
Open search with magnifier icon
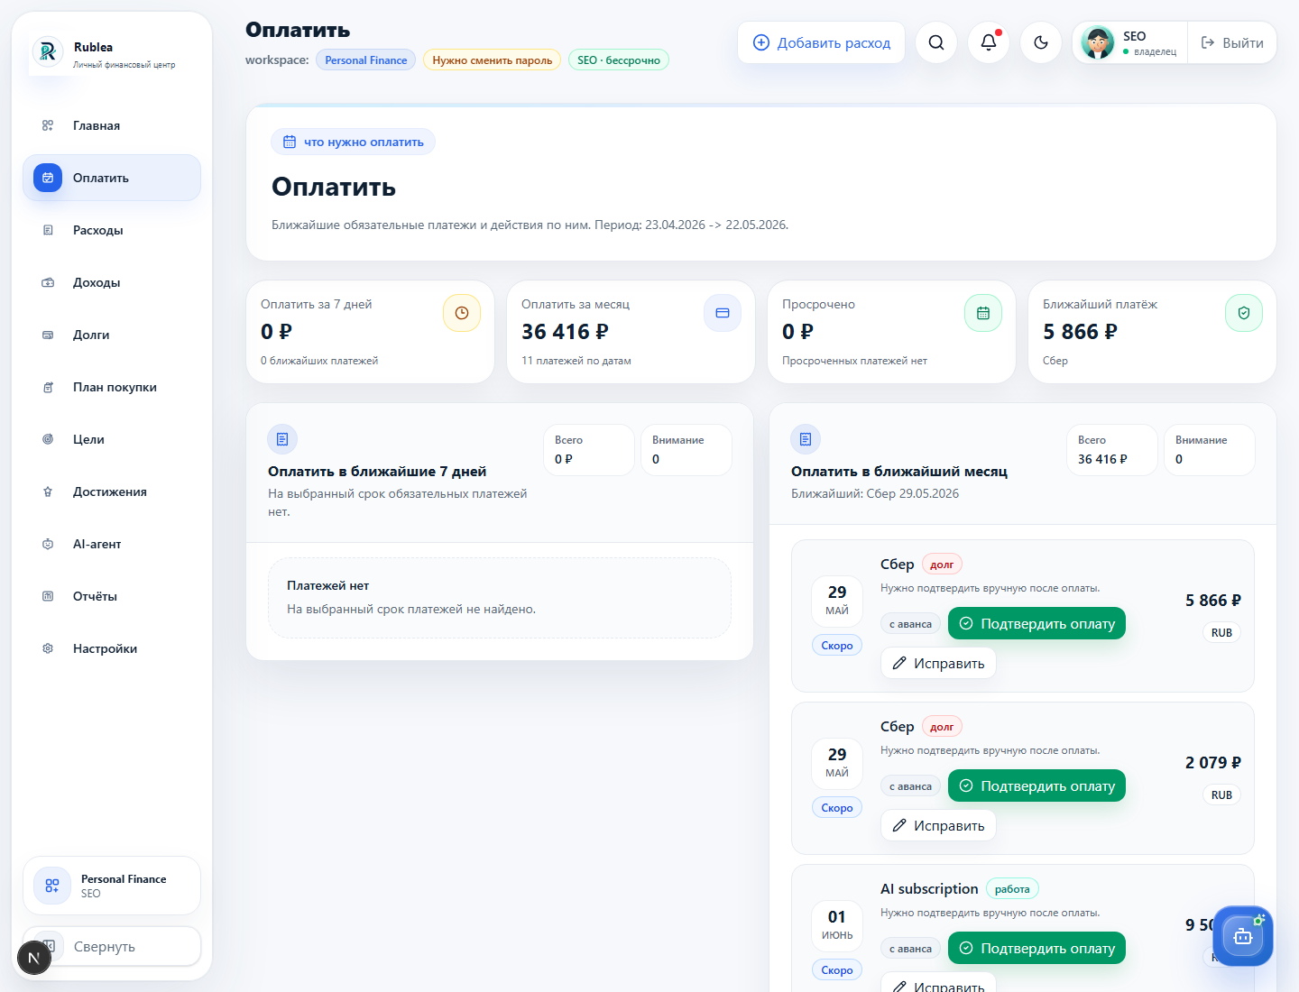[936, 42]
